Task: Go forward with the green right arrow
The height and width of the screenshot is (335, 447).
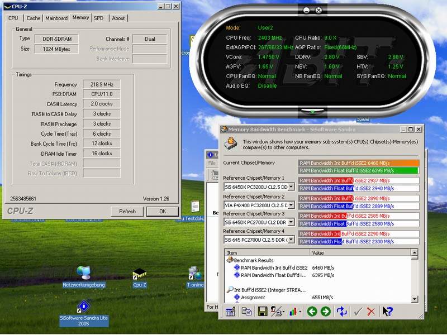Action: click(326, 312)
